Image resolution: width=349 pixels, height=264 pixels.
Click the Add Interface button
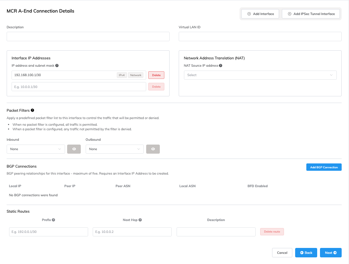coord(261,14)
